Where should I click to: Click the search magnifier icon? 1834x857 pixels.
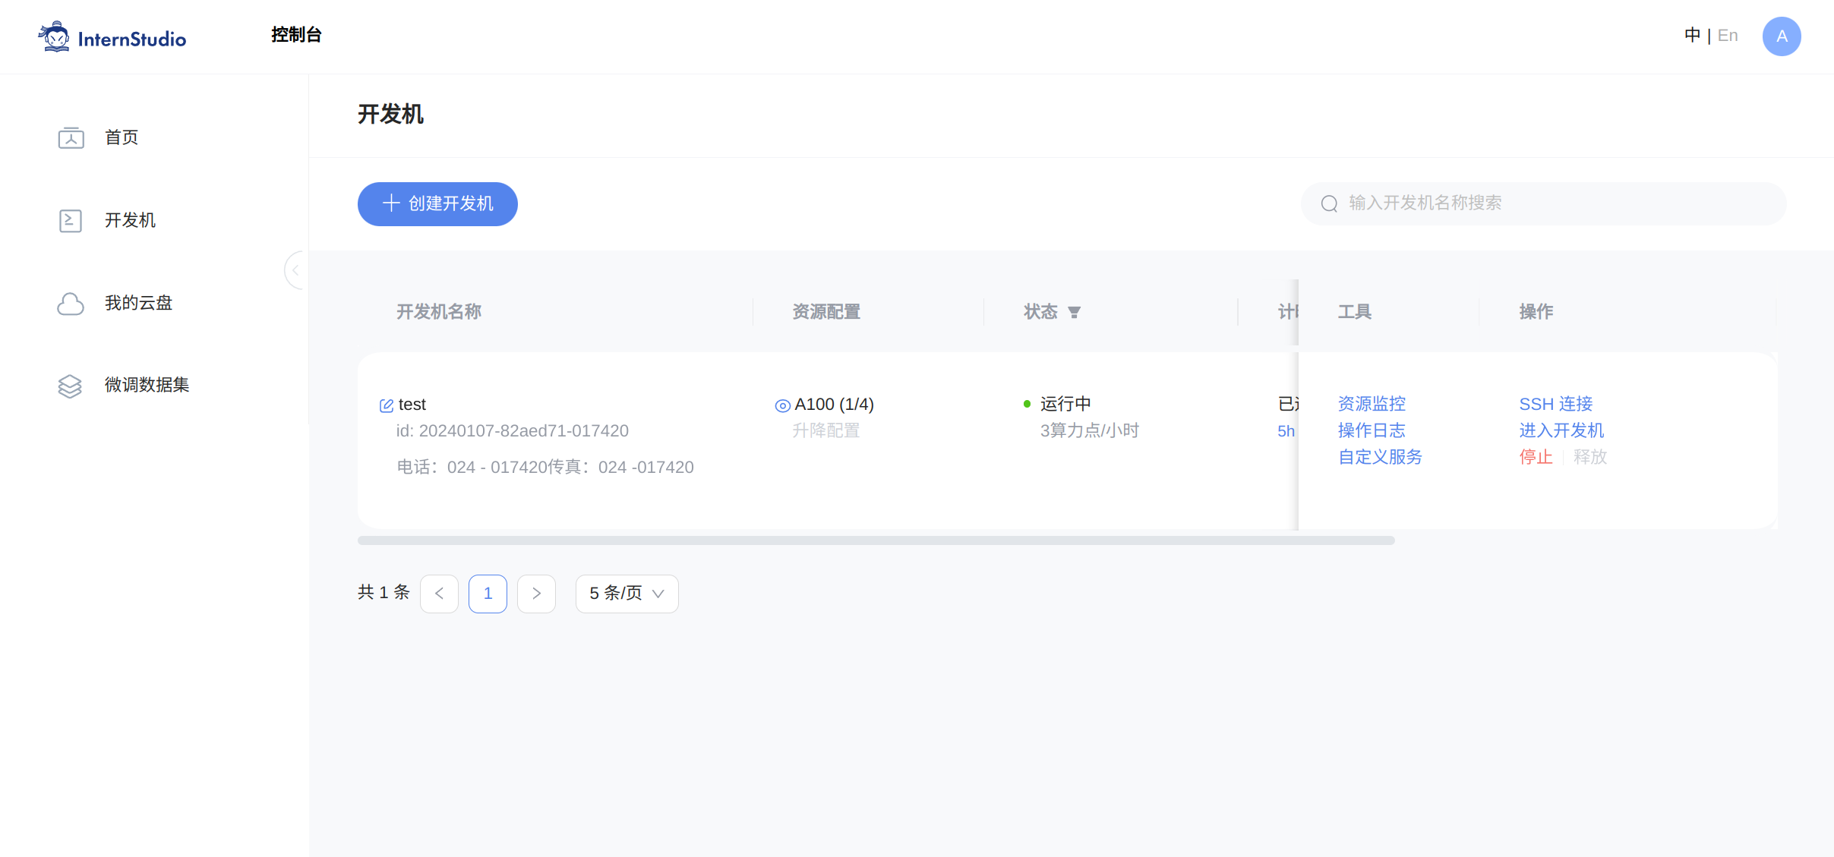[1329, 203]
